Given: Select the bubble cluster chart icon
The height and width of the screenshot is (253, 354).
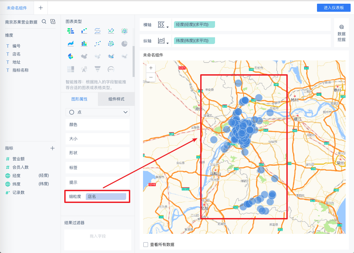Looking at the screenshot, I should point(111,44).
